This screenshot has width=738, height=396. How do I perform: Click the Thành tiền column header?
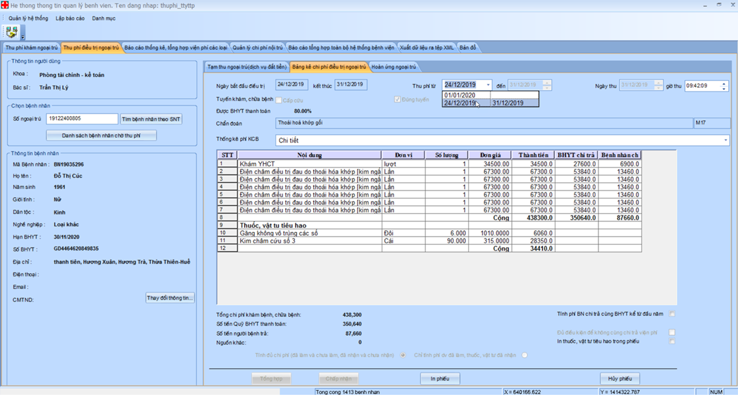(534, 155)
